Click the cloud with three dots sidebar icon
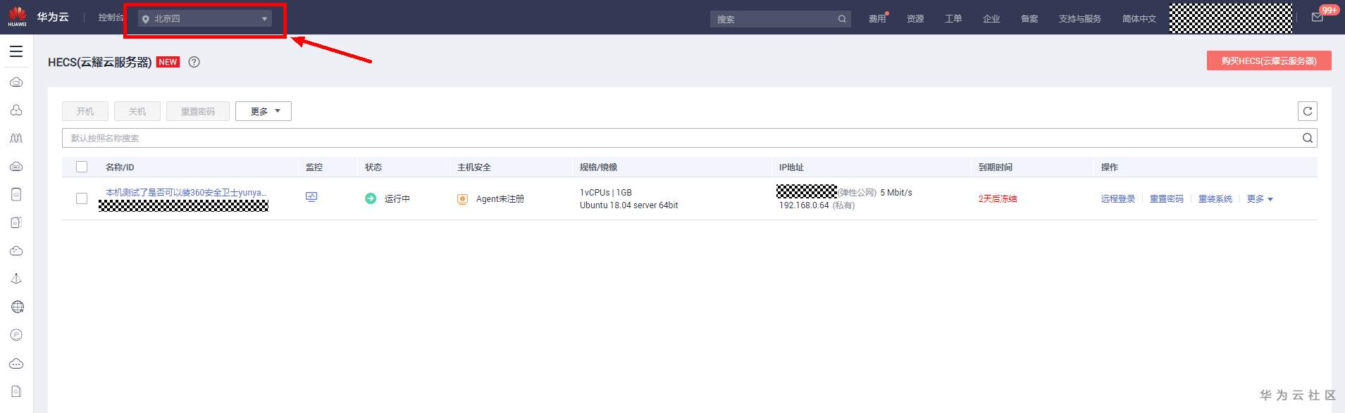This screenshot has width=1345, height=413. (17, 364)
